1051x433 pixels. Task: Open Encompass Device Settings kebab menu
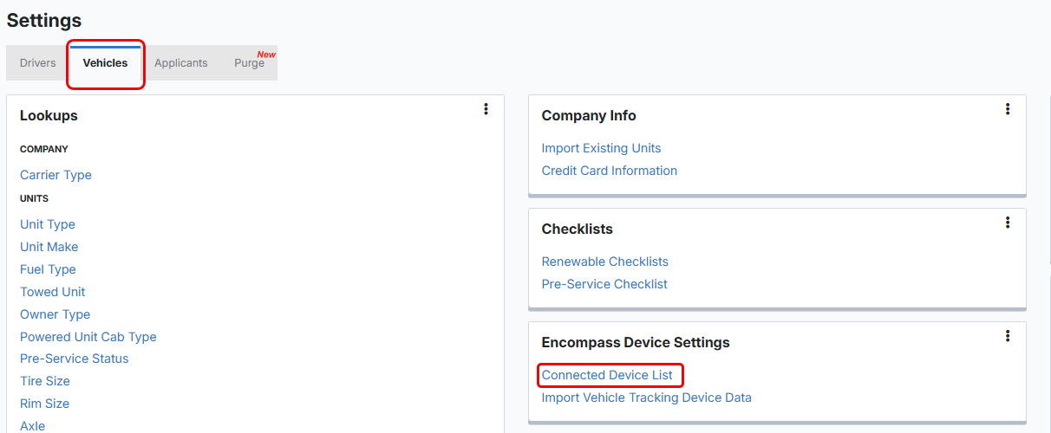point(1008,336)
